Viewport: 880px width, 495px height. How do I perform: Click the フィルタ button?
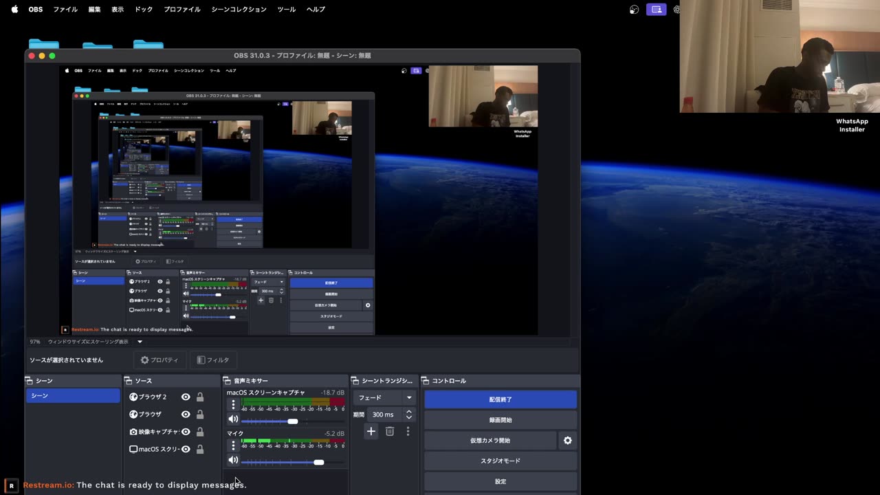213,360
